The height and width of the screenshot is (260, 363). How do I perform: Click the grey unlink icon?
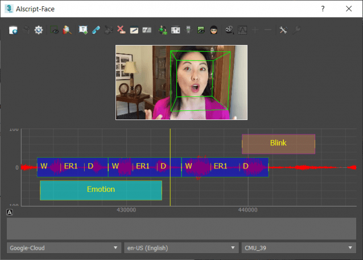(109, 30)
